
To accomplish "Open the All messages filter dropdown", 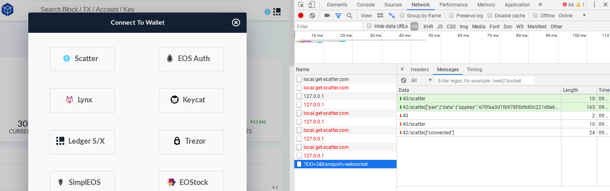I will click(422, 81).
